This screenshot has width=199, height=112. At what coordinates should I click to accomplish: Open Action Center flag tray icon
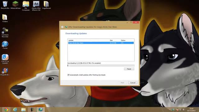click(177, 110)
